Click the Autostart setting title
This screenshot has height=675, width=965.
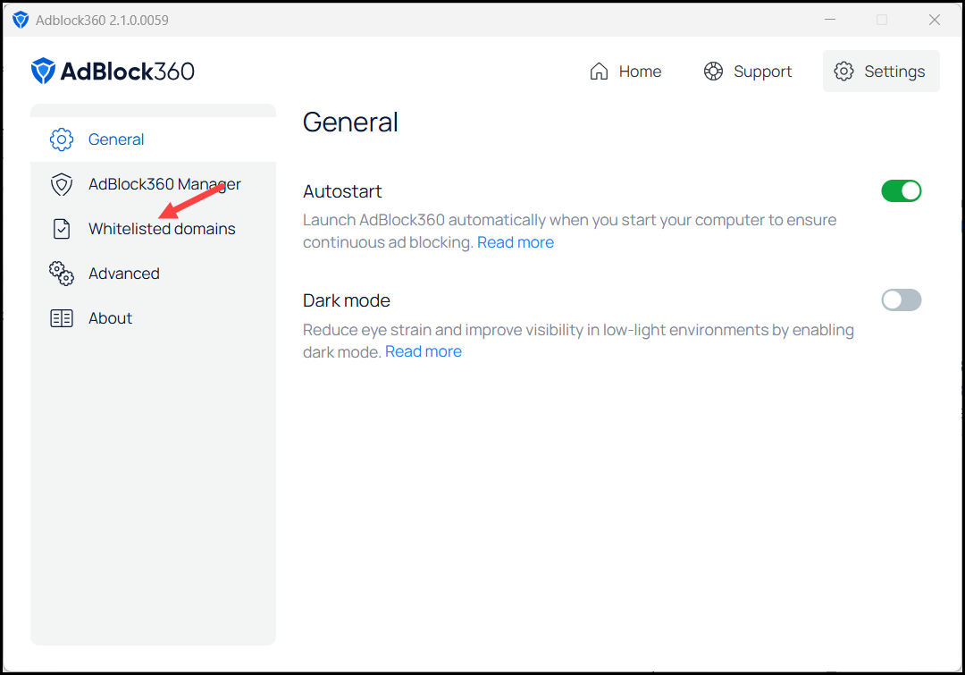click(x=342, y=191)
